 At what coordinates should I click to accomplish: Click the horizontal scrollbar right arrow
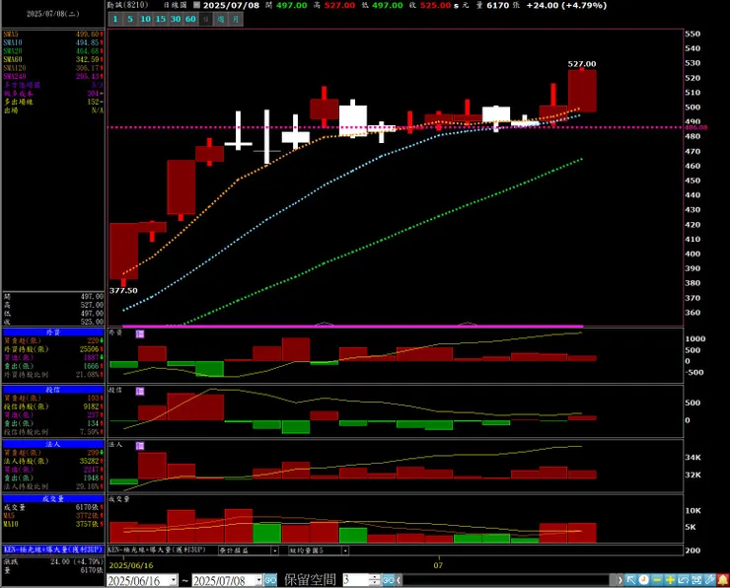pyautogui.click(x=620, y=580)
